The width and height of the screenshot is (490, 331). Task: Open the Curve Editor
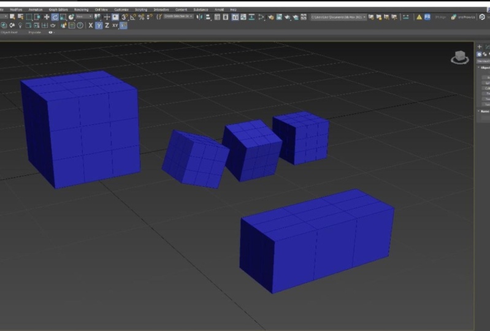(x=243, y=17)
